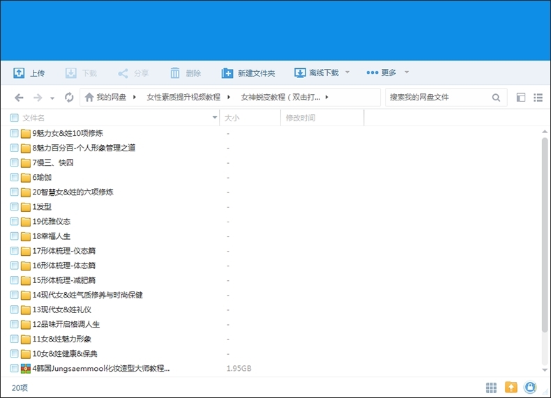Open the grid apps icon at bottom
The width and height of the screenshot is (551, 398).
tap(491, 387)
